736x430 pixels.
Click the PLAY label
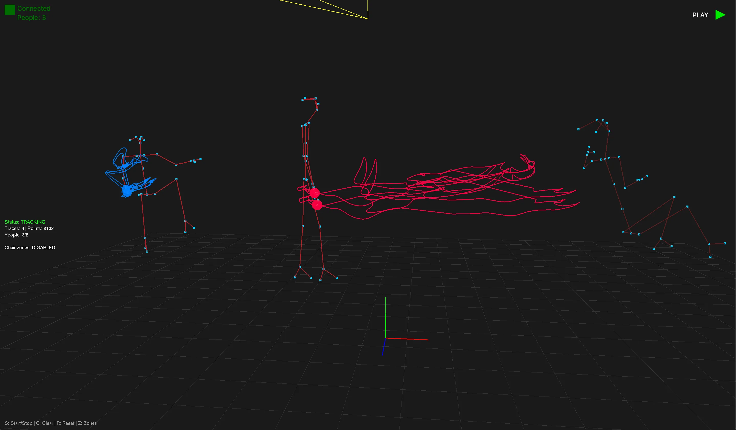tap(700, 15)
